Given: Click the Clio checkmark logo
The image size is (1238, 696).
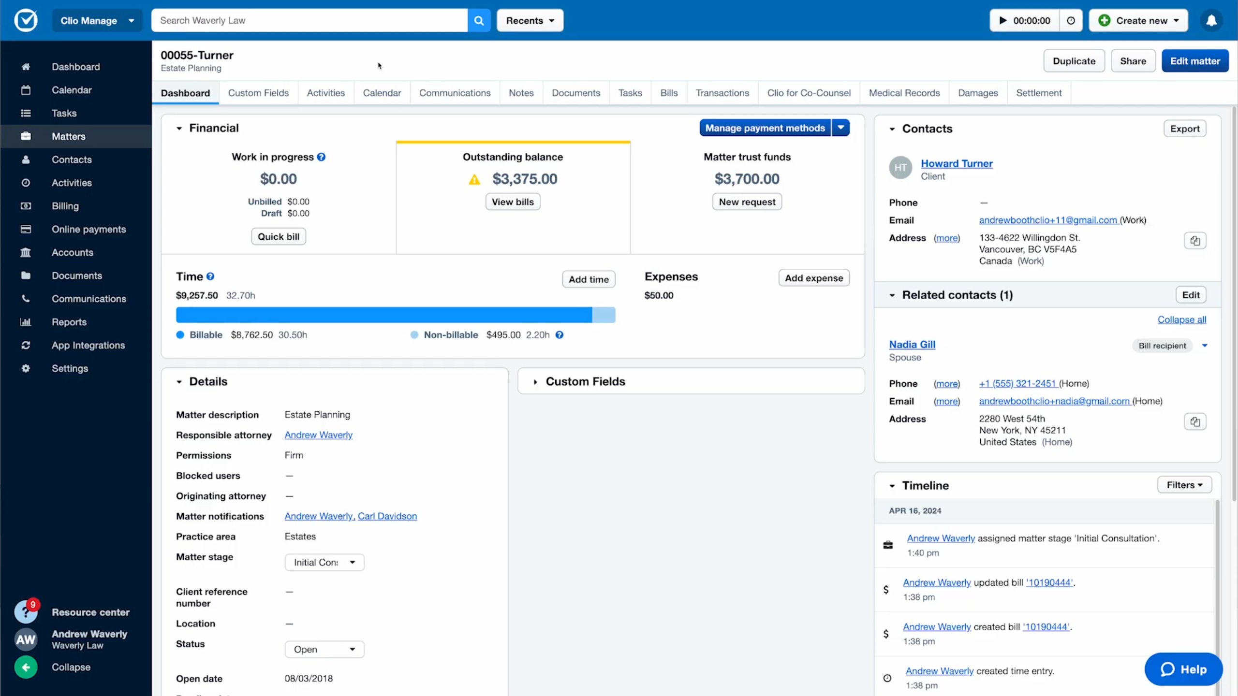Looking at the screenshot, I should (26, 20).
